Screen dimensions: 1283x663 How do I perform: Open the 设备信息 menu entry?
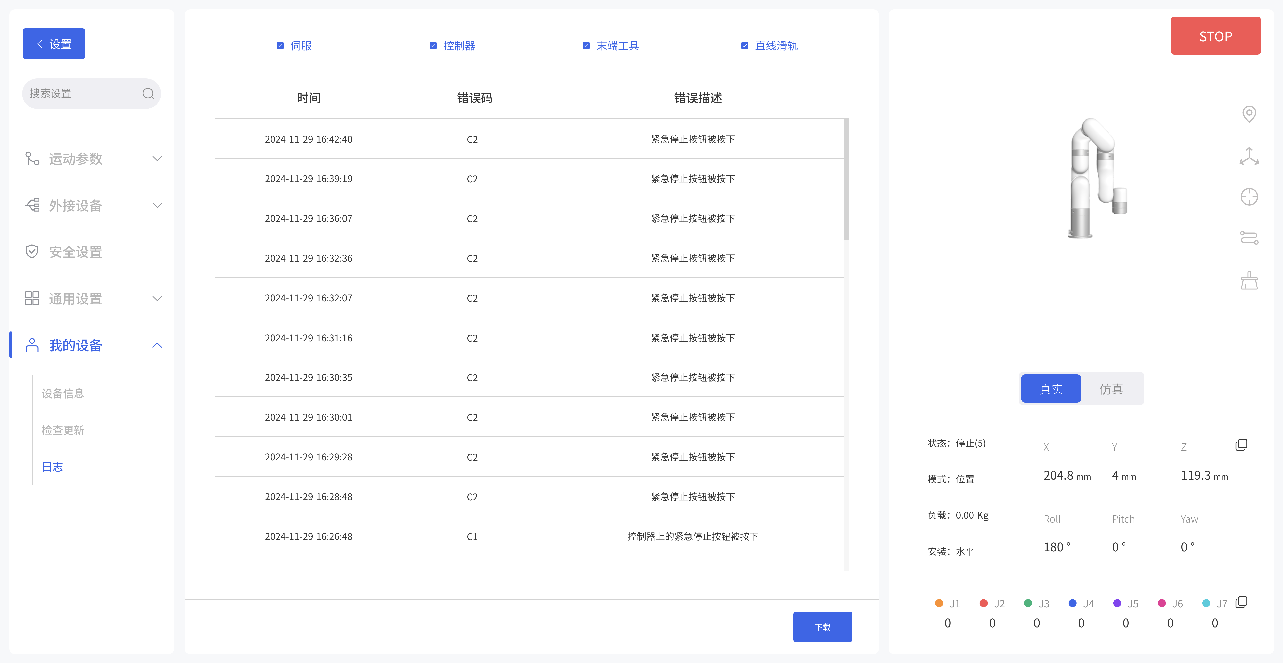coord(63,393)
